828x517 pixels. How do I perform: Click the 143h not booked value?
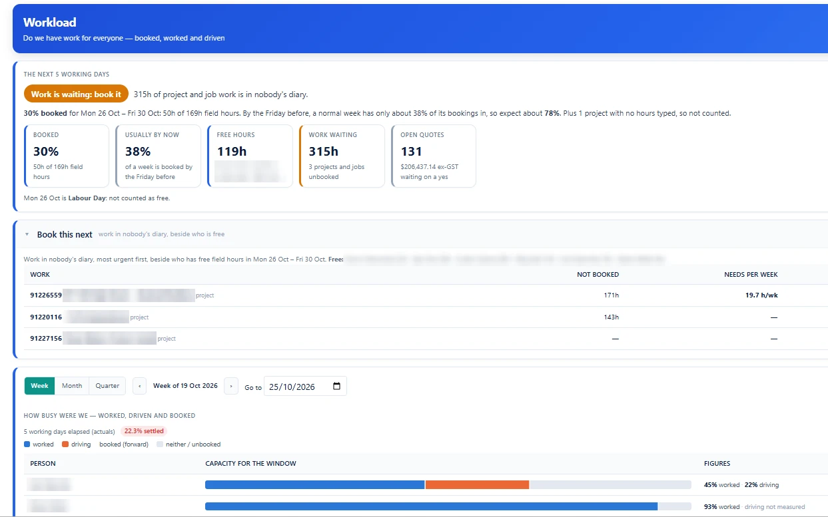[x=612, y=317]
